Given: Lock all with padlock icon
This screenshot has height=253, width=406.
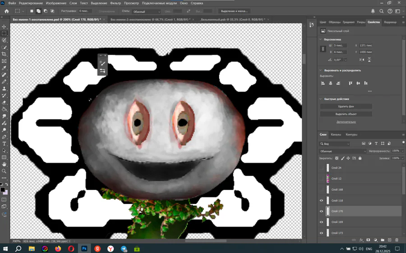Looking at the screenshot, I should 360,158.
